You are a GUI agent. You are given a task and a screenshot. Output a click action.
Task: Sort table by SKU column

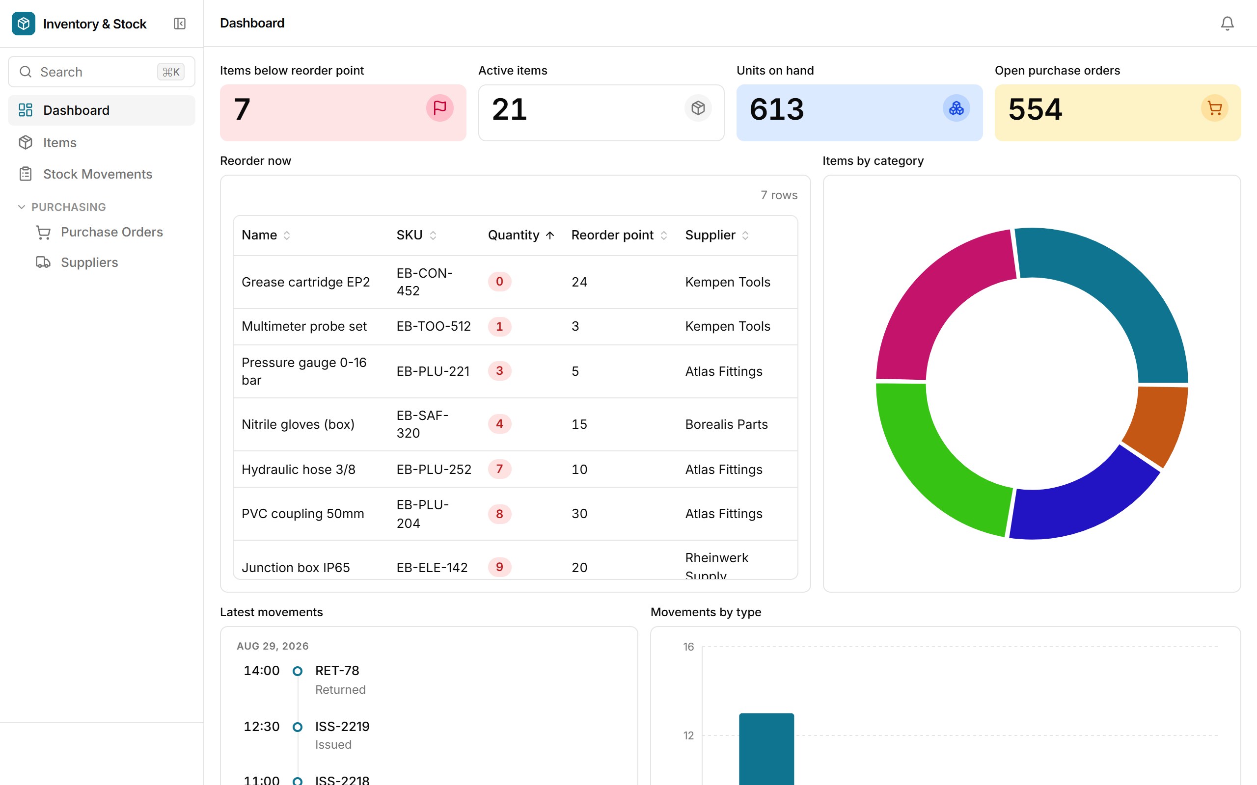click(416, 235)
